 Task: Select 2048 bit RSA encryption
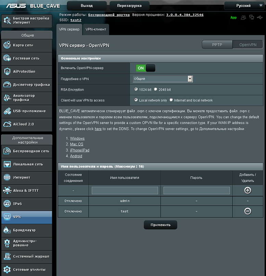[x=155, y=89]
